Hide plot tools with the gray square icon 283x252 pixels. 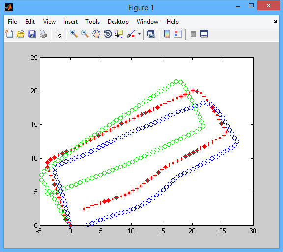coord(193,34)
